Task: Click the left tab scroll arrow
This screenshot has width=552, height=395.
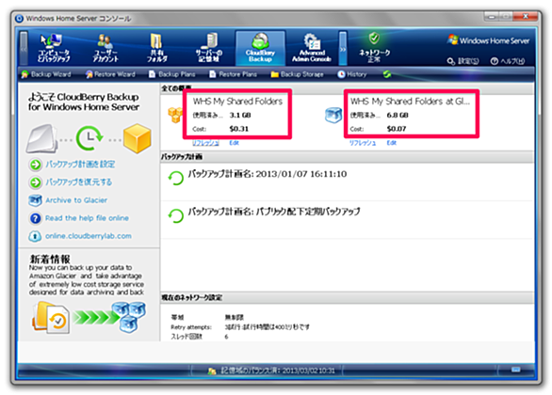Action: point(24,48)
